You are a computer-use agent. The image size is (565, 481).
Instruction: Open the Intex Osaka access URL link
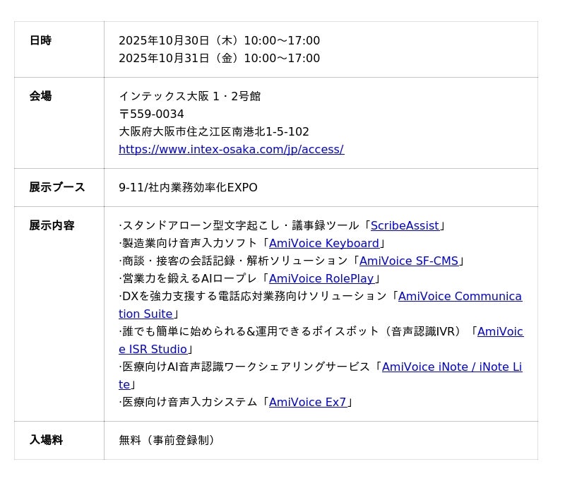(x=231, y=150)
